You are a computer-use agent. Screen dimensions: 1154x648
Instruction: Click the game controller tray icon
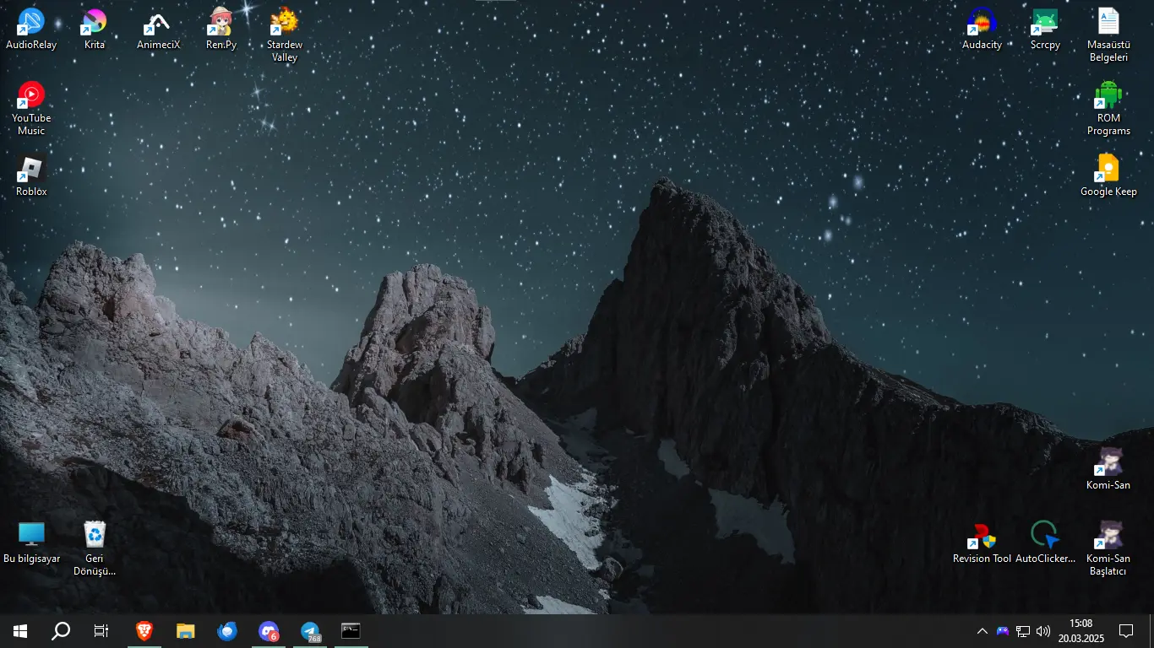tap(1003, 631)
